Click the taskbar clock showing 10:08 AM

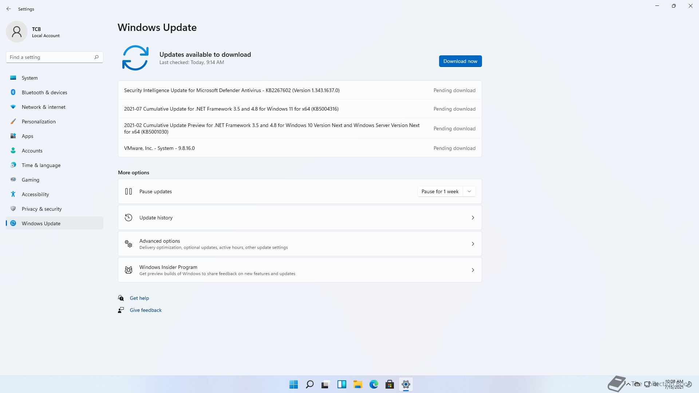pos(674,384)
